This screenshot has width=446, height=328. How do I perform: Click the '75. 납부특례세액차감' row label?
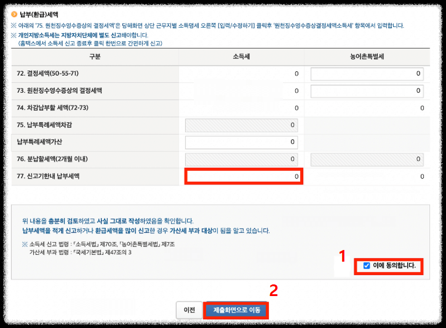44,125
